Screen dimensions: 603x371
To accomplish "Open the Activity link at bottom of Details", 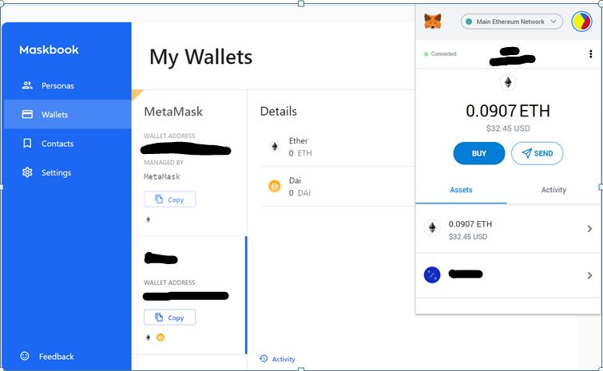I will 278,359.
